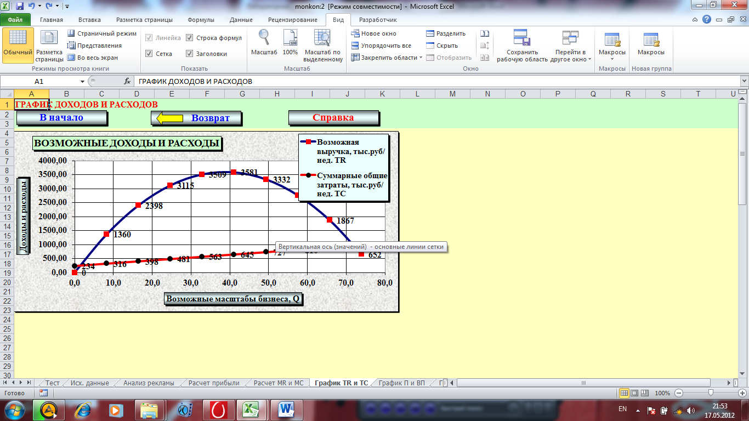Disable the Заголовки headings checkbox
This screenshot has width=749, height=421.
(x=190, y=54)
